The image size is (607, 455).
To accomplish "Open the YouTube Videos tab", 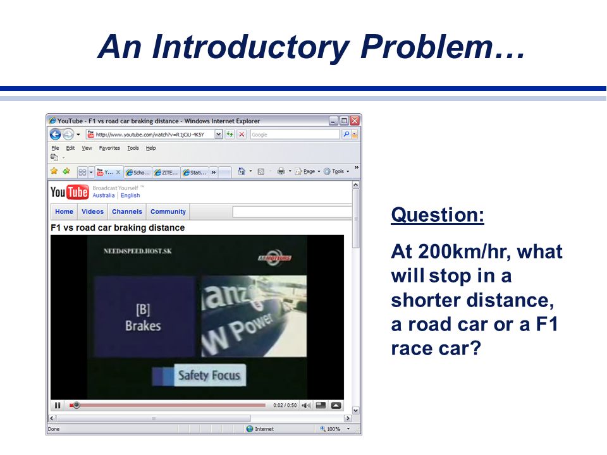I will click(x=92, y=212).
